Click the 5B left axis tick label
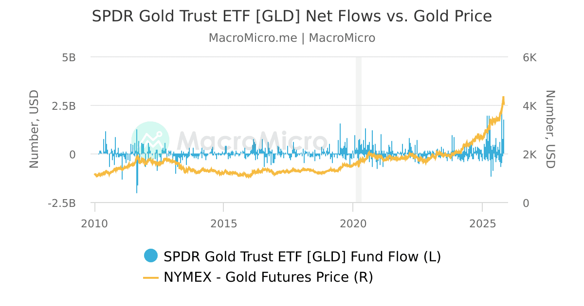 pyautogui.click(x=69, y=57)
